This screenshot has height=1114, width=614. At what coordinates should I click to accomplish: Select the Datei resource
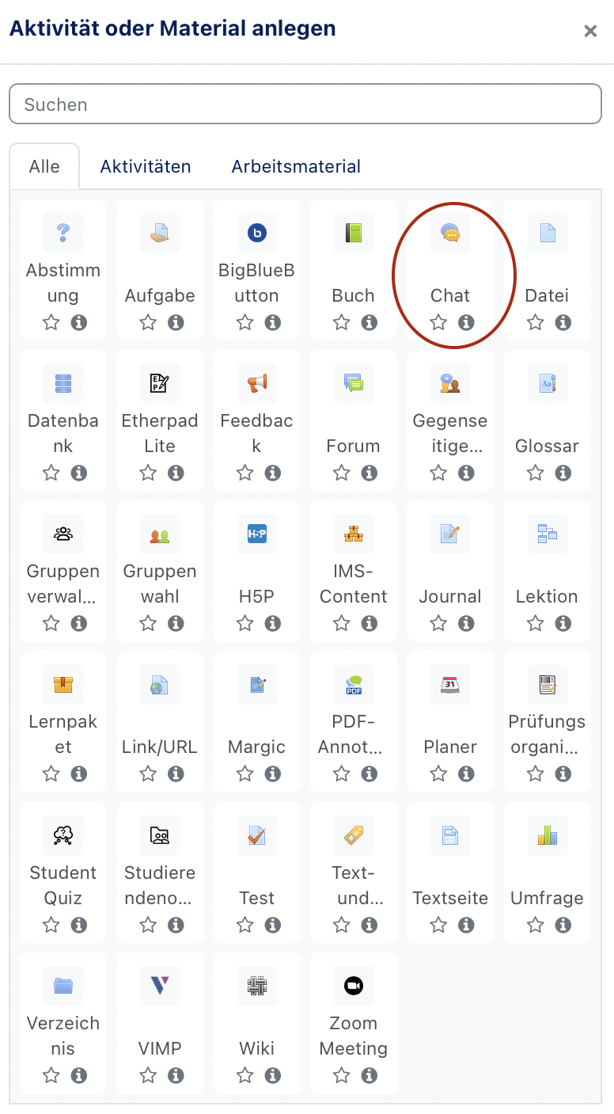pos(547,233)
